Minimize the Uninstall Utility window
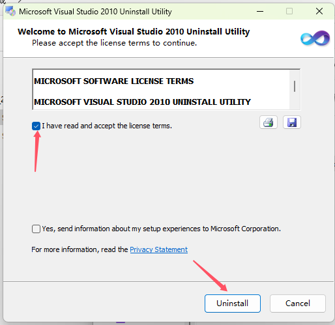This screenshot has height=325, width=335. [x=260, y=11]
